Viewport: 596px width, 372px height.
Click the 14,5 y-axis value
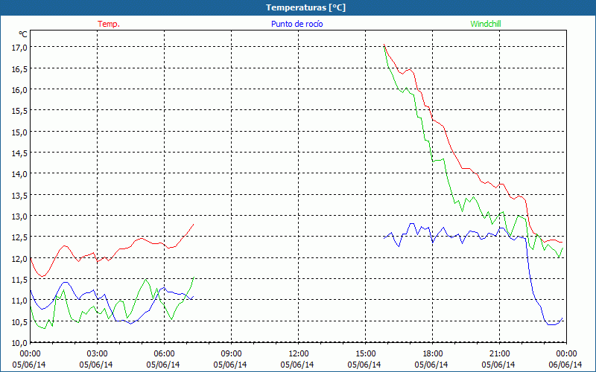20,153
